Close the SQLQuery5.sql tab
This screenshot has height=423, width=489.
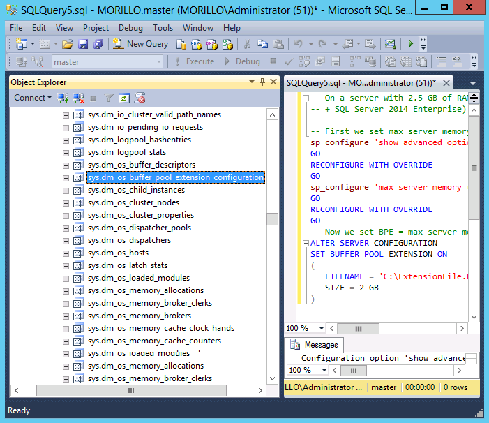446,83
